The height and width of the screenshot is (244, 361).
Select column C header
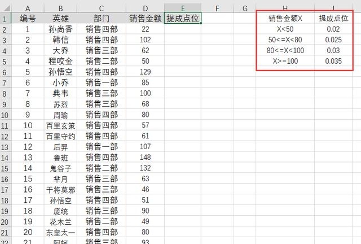(x=102, y=8)
